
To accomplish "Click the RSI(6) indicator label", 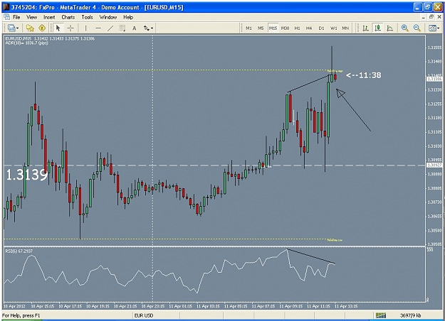I will point(19,251).
